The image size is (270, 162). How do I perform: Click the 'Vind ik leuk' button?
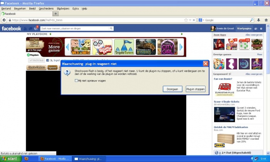pyautogui.click(x=37, y=61)
